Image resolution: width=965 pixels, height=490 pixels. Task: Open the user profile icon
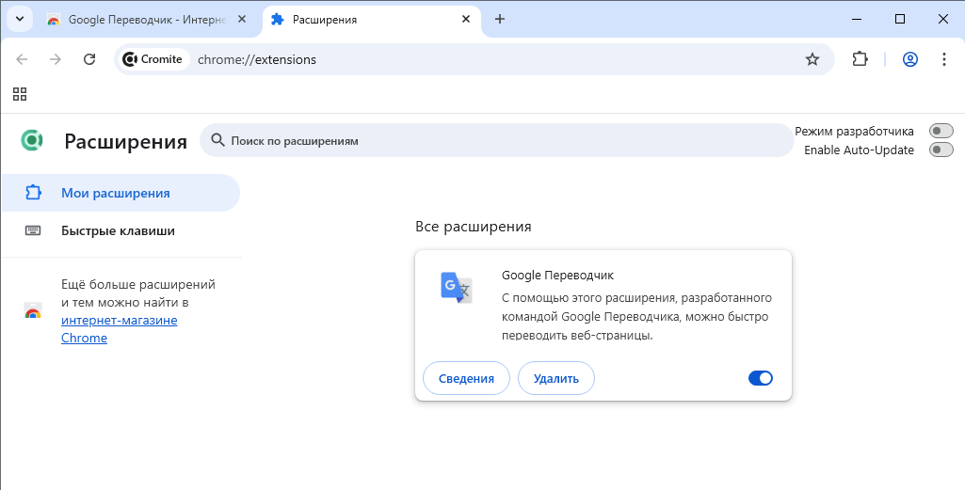click(x=910, y=59)
